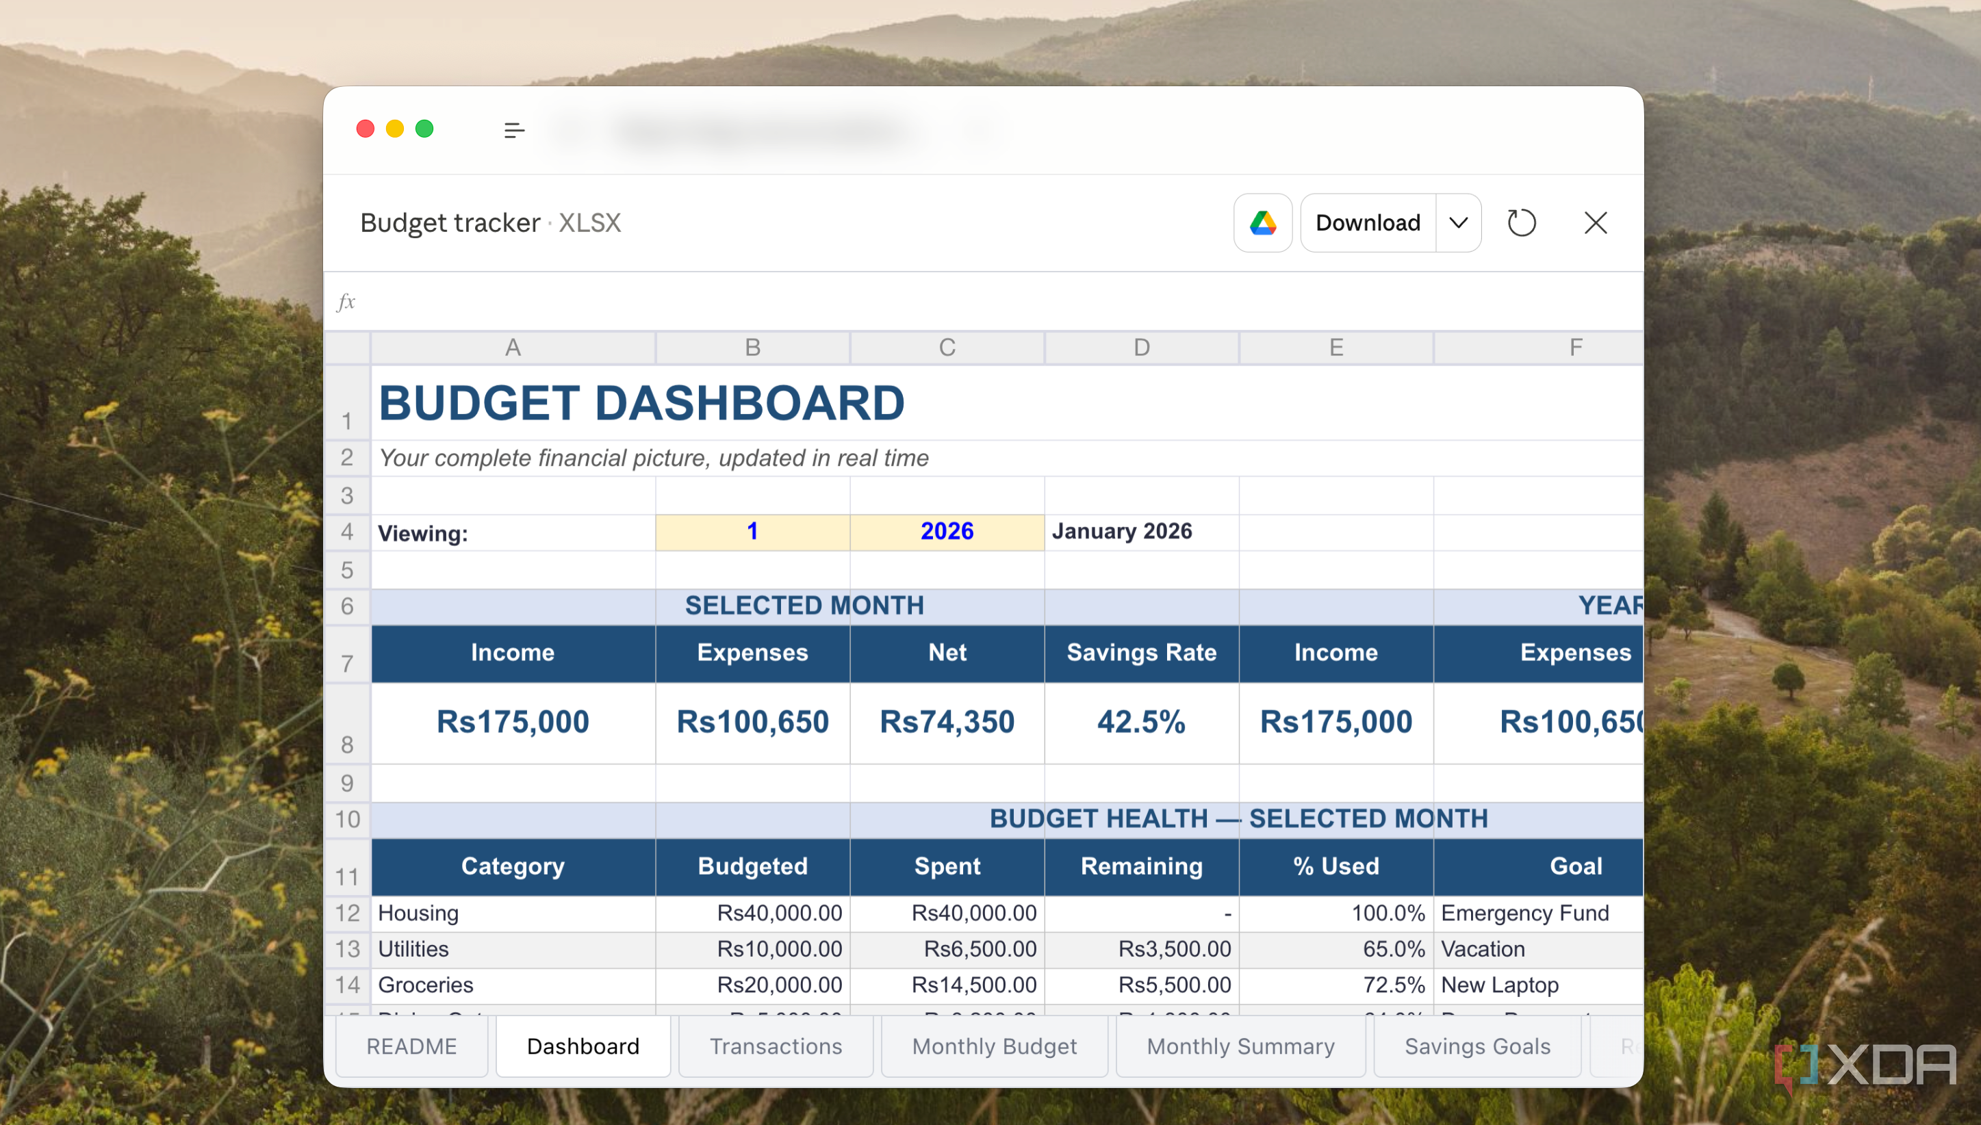
Task: Click the Emergency Fund goal cell
Action: click(1538, 914)
